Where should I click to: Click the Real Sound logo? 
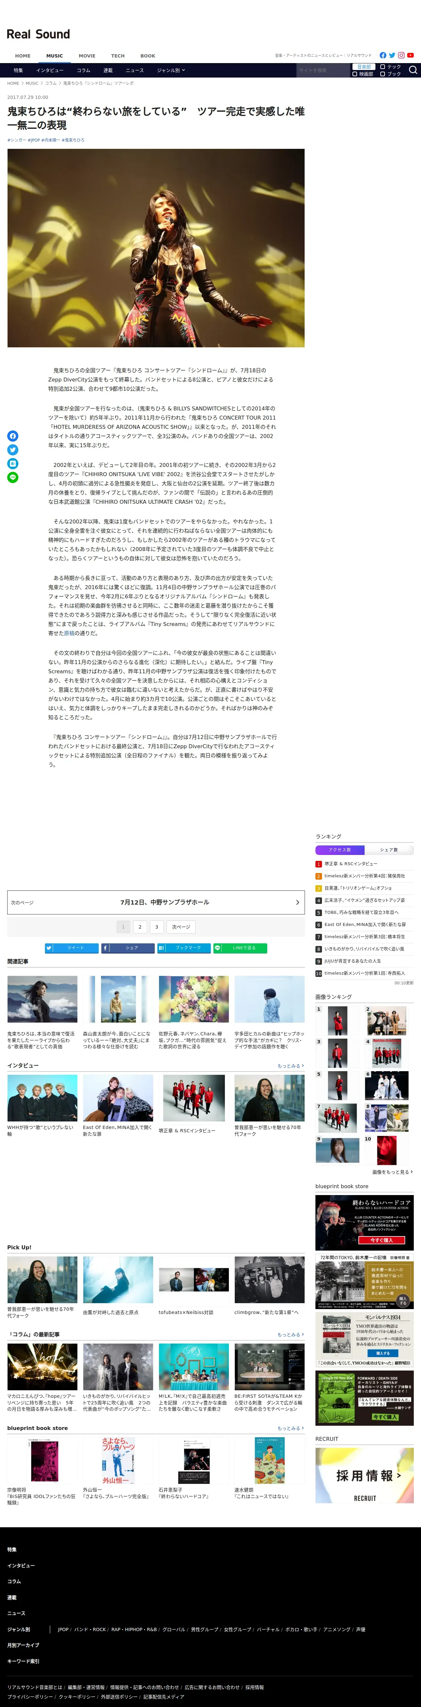point(38,35)
